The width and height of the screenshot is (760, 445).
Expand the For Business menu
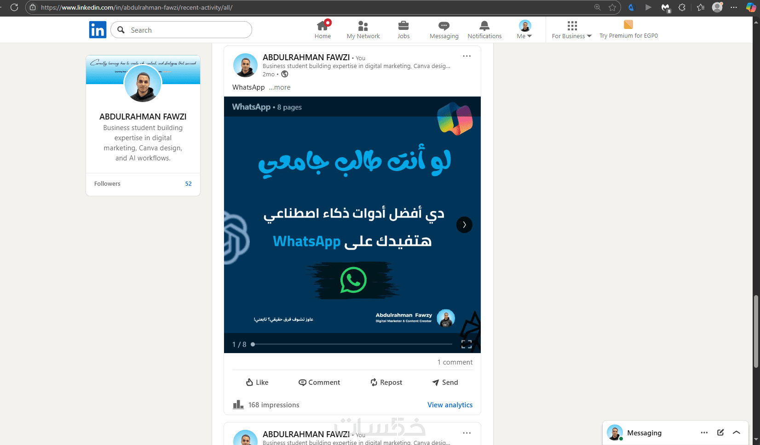tap(572, 29)
